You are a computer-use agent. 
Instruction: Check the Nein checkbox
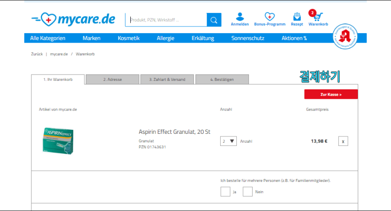tap(247, 192)
